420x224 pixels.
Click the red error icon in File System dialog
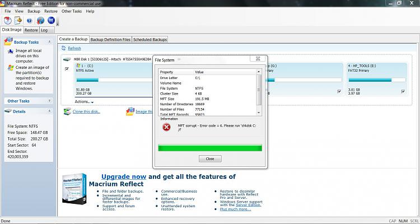pyautogui.click(x=167, y=127)
